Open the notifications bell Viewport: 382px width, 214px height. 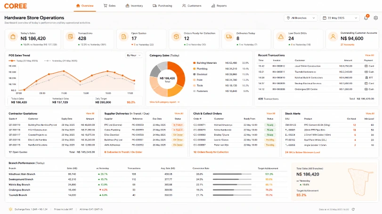point(366,18)
